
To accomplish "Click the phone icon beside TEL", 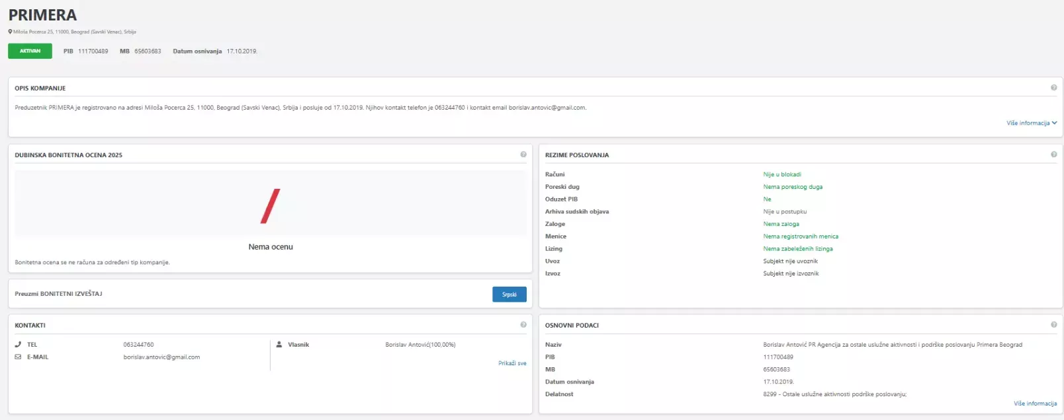I will [x=18, y=345].
